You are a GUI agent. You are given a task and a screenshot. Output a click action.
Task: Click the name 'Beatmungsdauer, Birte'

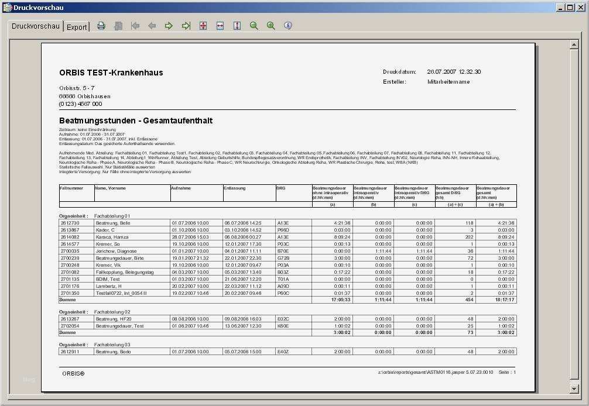120,258
